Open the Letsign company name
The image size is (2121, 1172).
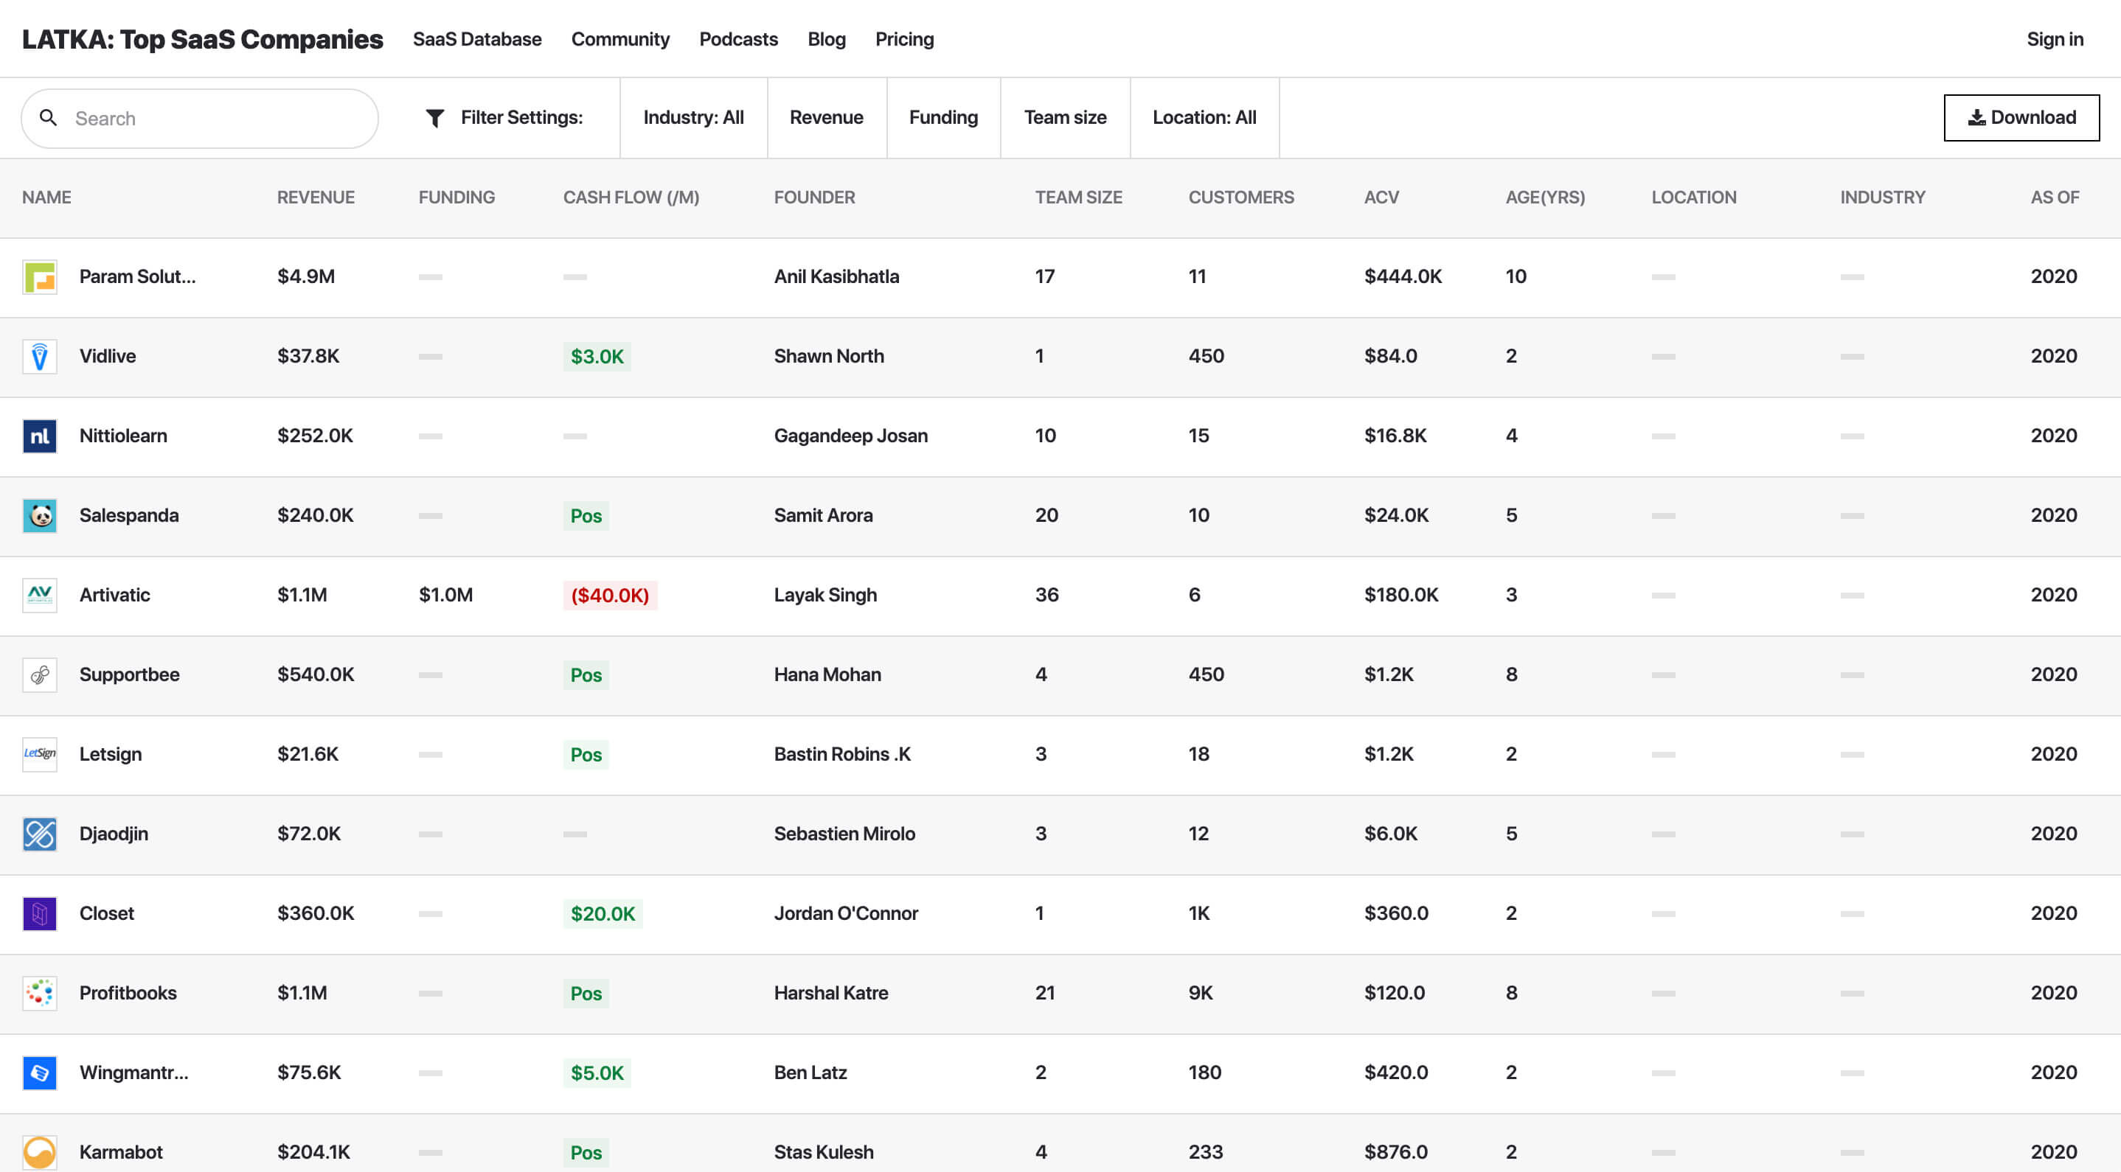pos(111,754)
